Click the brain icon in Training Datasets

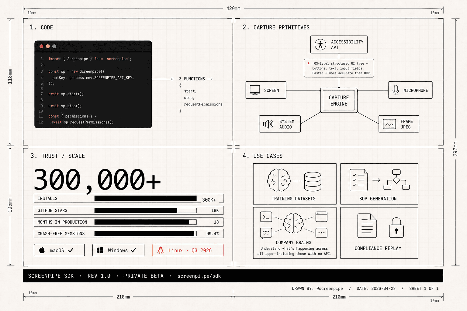click(x=279, y=180)
